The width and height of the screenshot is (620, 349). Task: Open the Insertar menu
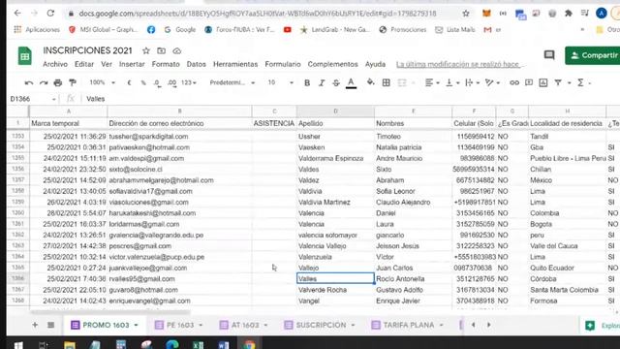click(x=132, y=64)
